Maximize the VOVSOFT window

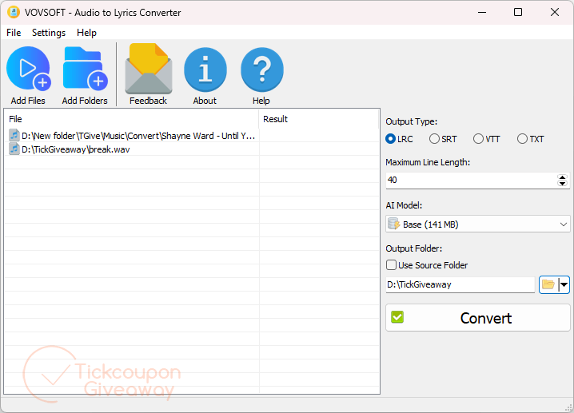518,12
